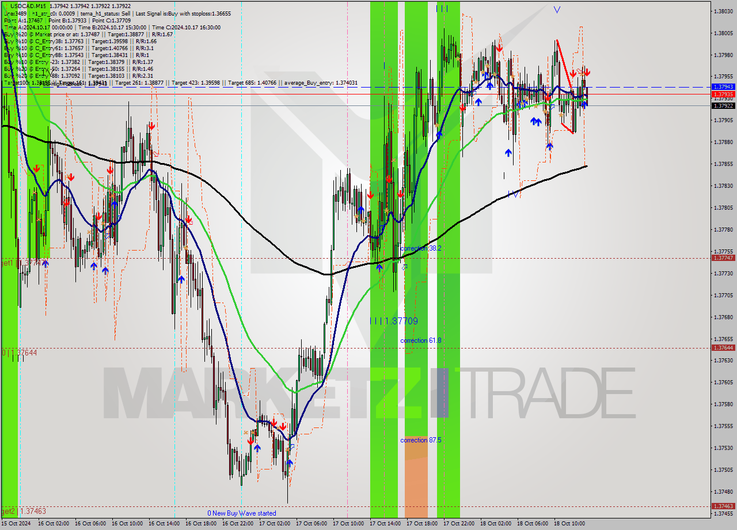Select the 'I I I 1.37709' wave label
737x530 pixels.
pos(394,321)
